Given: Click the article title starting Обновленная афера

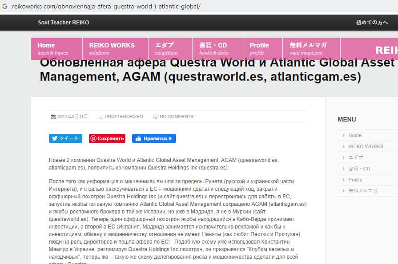Looking at the screenshot, I should [217, 70].
